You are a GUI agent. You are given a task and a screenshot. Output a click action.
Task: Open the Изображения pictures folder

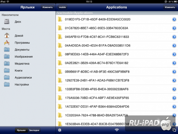pyautogui.click(x=28, y=56)
